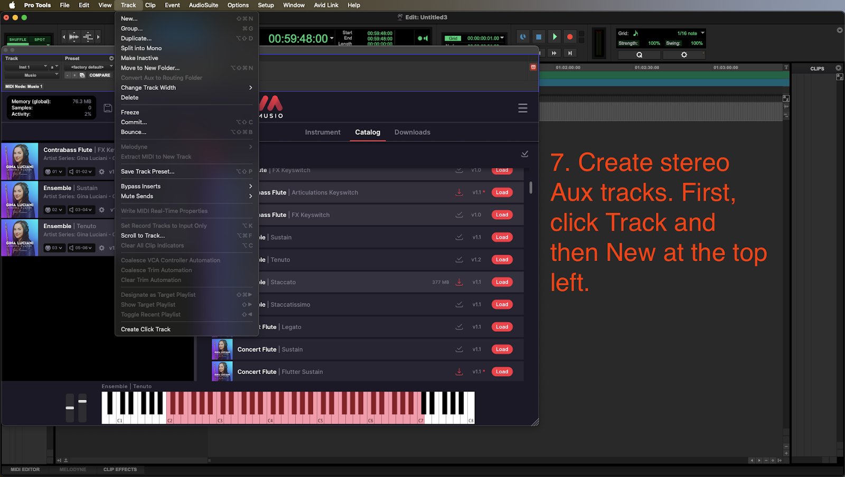Viewport: 845px width, 477px height.
Task: Download the Staccato 377 MB instrument
Action: pyautogui.click(x=459, y=282)
